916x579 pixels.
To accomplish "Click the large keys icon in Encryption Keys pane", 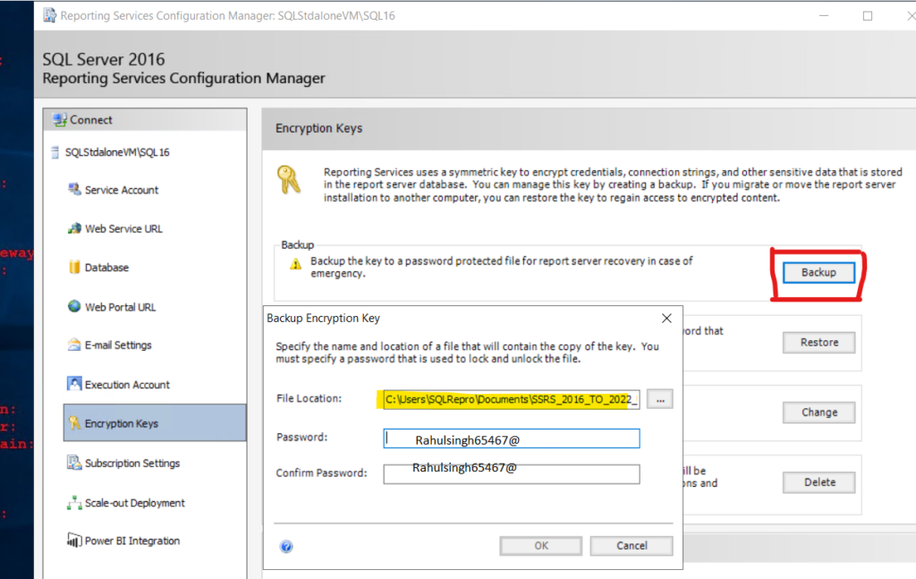I will pyautogui.click(x=289, y=179).
